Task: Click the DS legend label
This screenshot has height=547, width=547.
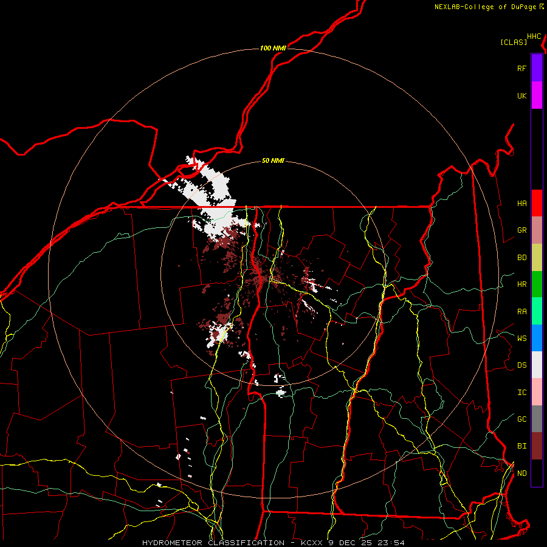Action: pos(521,365)
